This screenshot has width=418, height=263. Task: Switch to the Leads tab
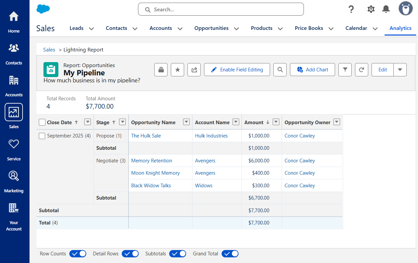(76, 28)
